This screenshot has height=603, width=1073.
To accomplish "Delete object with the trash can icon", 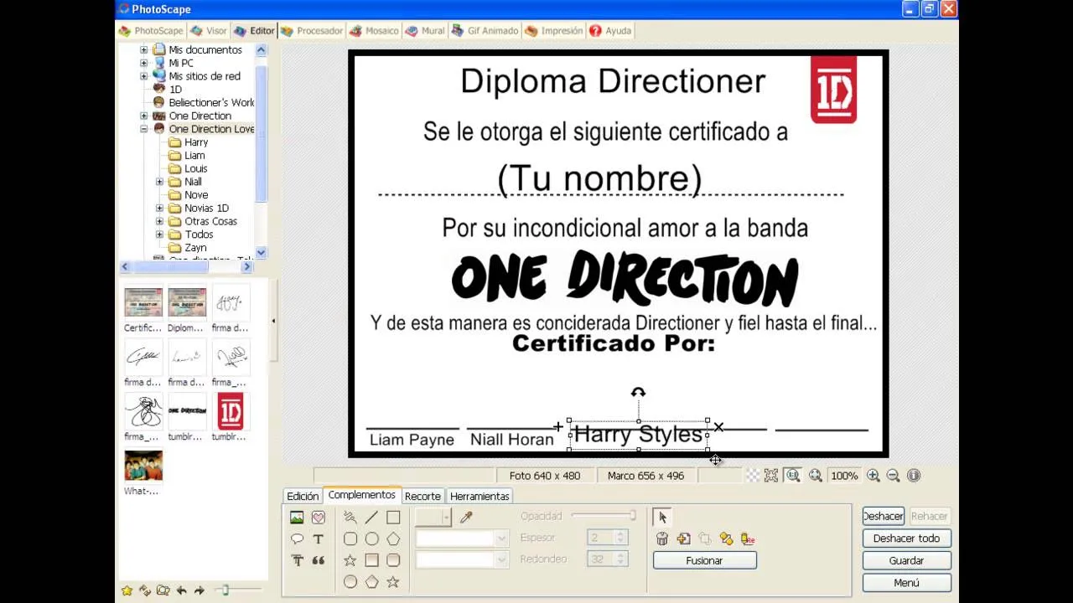I will (x=662, y=539).
